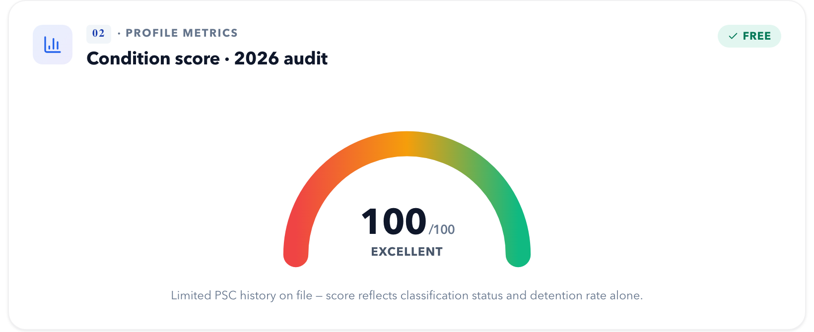Click the FREE badge
Screen dimensions: 814x332
(749, 36)
